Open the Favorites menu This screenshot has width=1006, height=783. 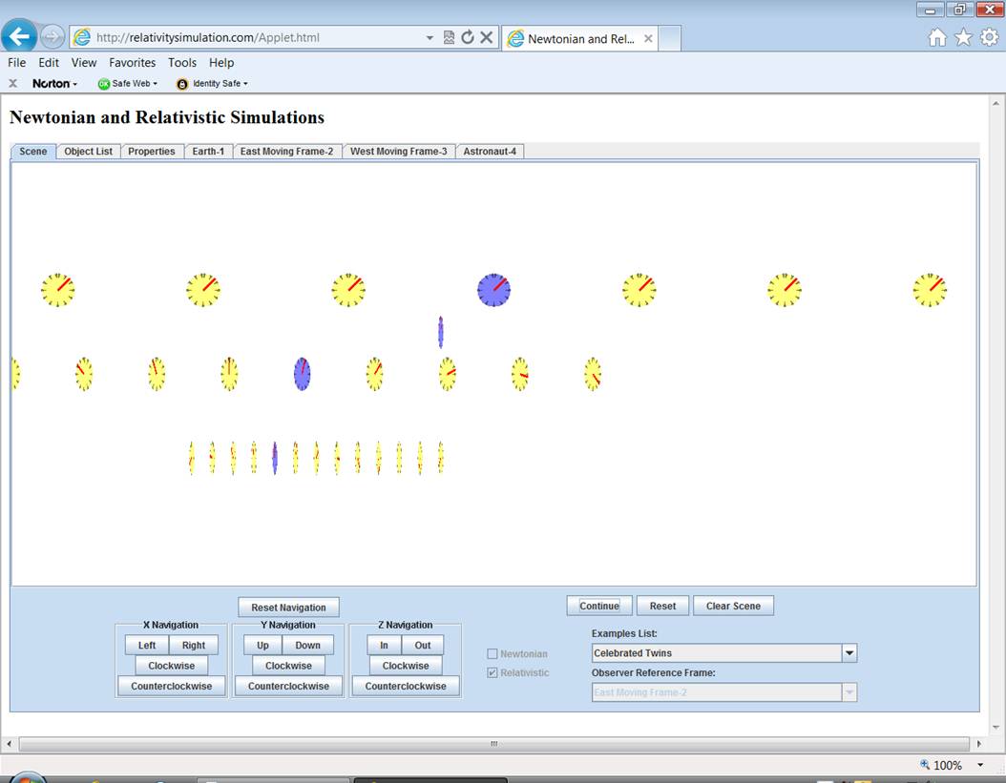[132, 63]
